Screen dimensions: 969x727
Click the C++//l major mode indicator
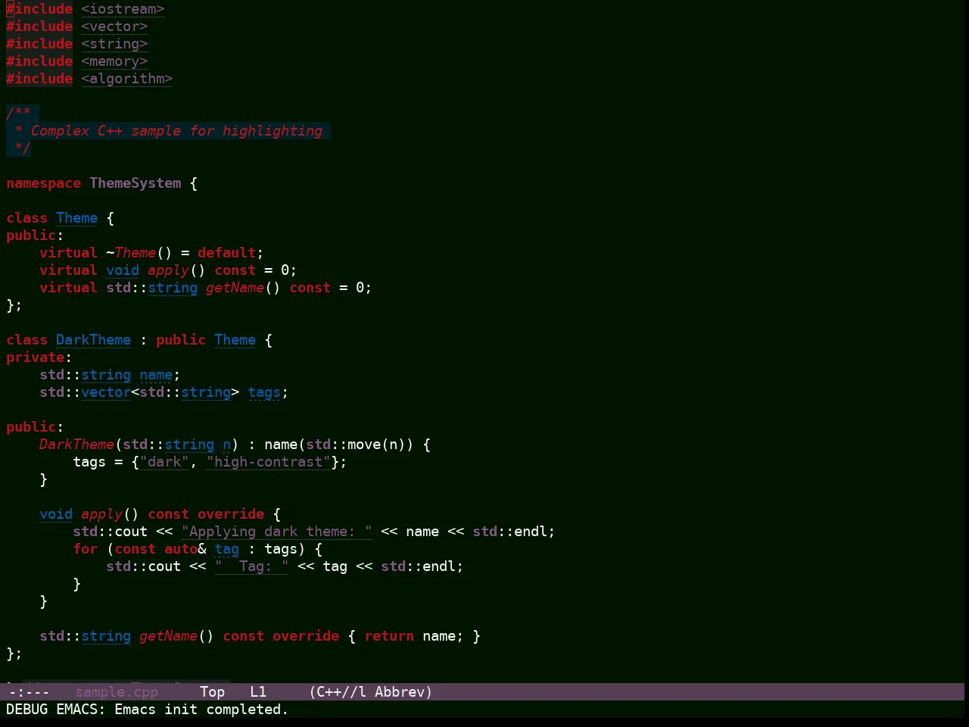tap(341, 692)
